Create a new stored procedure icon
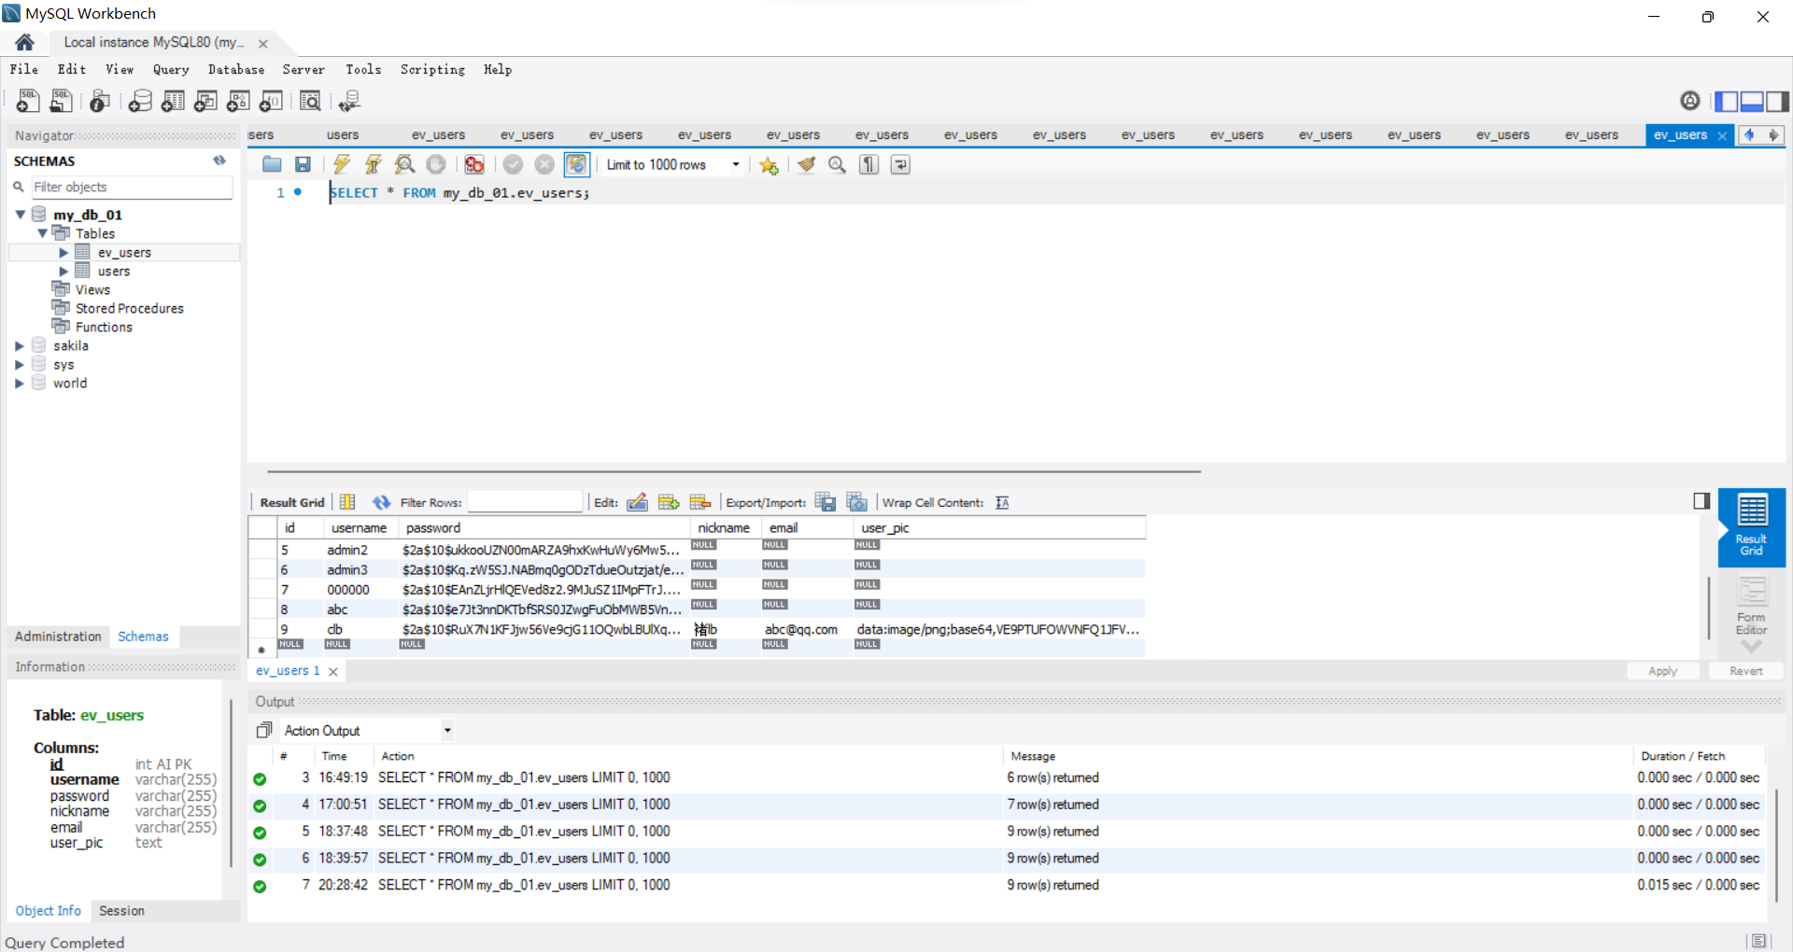 pyautogui.click(x=238, y=101)
